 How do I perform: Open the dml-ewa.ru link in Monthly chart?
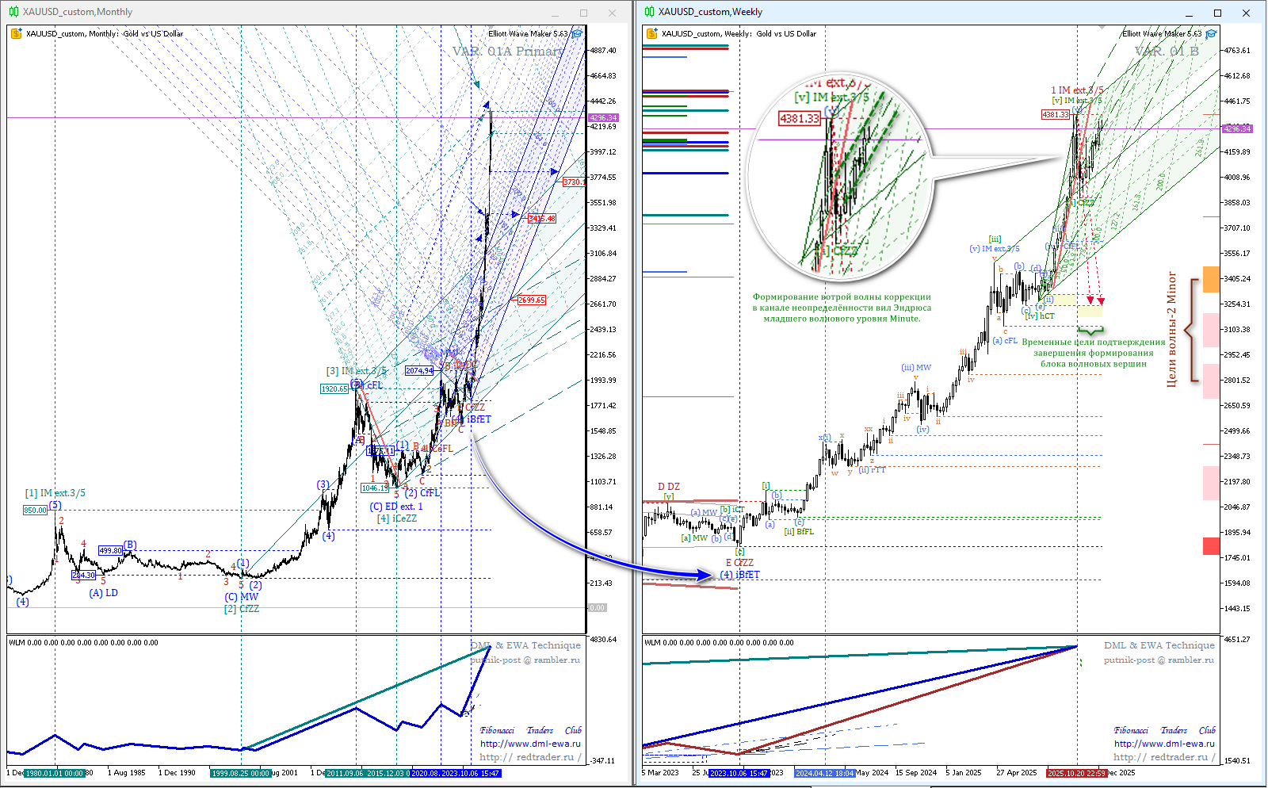[530, 744]
